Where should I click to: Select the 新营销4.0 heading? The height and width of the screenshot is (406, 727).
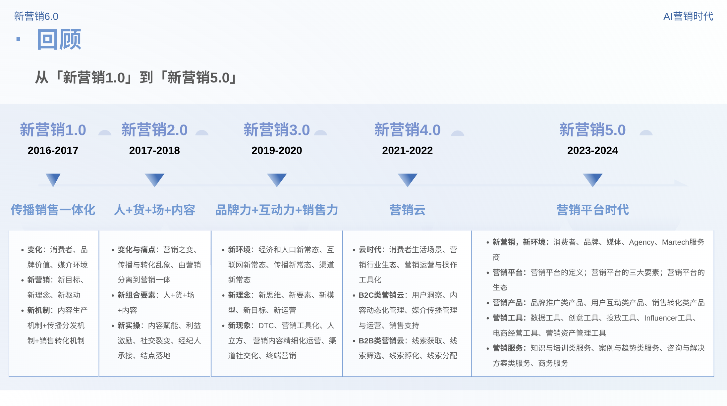pos(407,130)
